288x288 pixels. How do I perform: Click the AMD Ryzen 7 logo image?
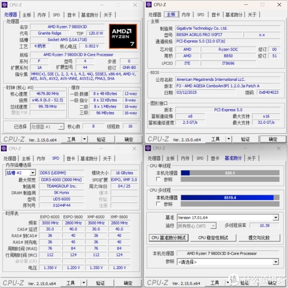[x=123, y=36]
